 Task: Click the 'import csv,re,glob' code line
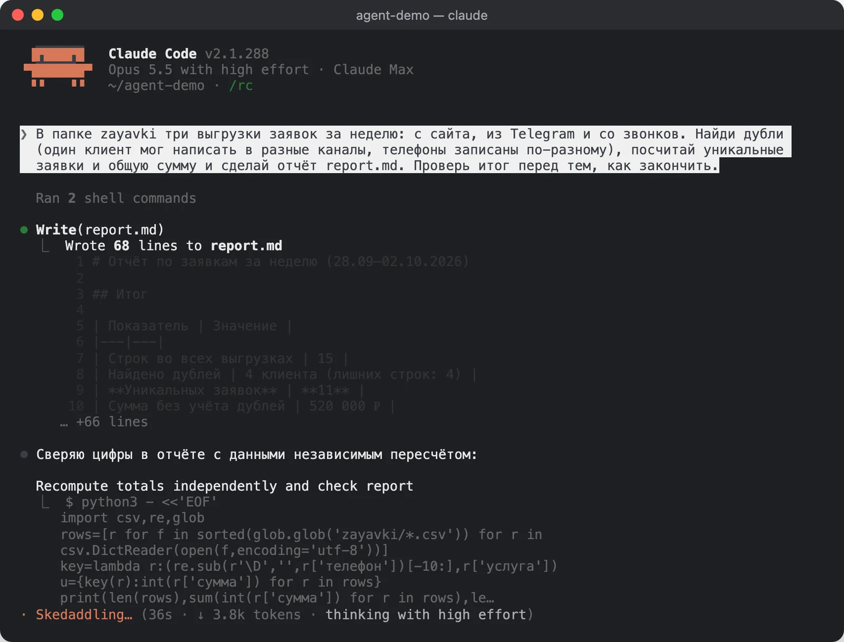pos(132,518)
